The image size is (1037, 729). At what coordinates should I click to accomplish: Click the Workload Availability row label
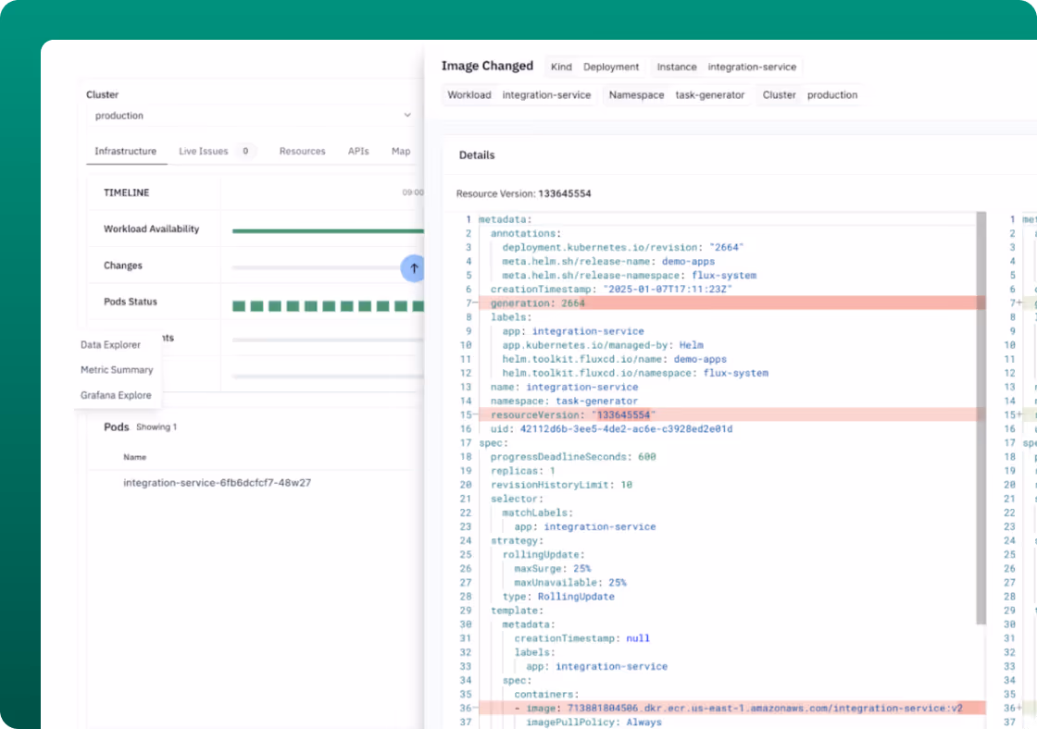152,229
